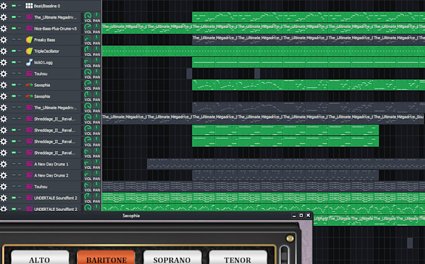Viewport: 425px width, 264px height.
Task: Solo the Freaky Bass track
Action: coord(19,40)
